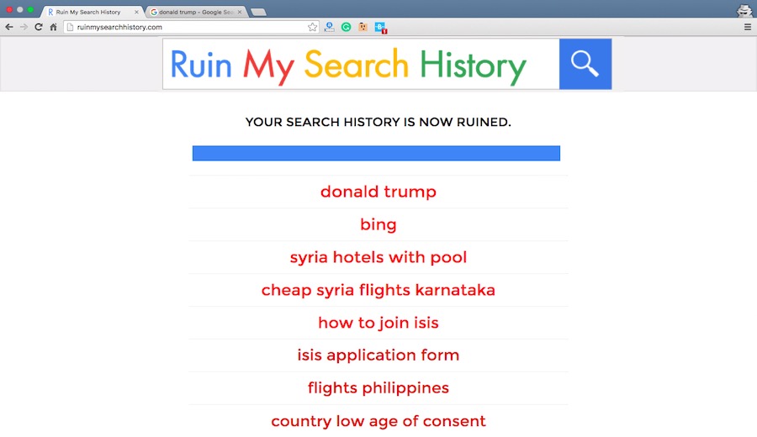Click the address bar showing ruinmysearchhistory.com
Screen dimensions: 757x437
tap(185, 27)
